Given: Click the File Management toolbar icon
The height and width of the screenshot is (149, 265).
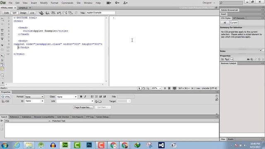Looking at the screenshot, I should point(53,13).
